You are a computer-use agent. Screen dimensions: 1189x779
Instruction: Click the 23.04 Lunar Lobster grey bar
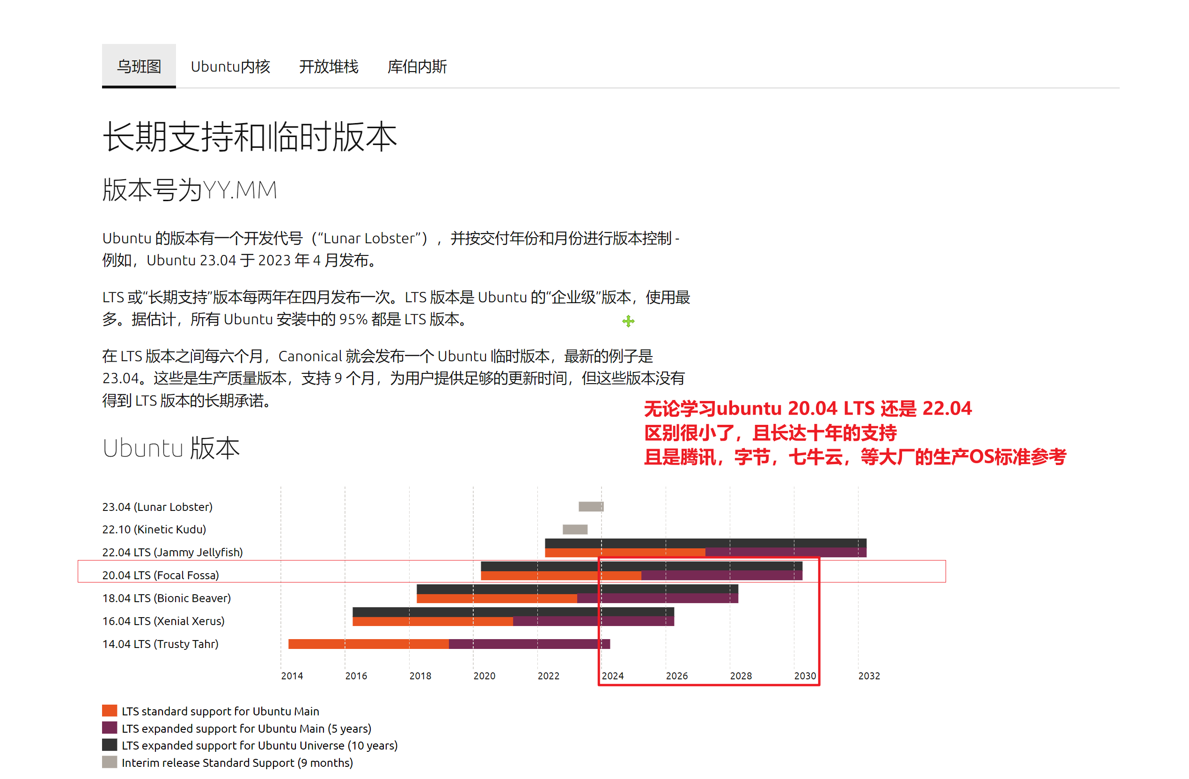591,506
